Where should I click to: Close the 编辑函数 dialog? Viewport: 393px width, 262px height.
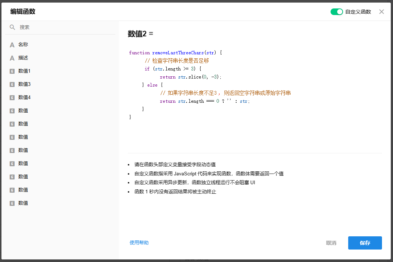(x=382, y=12)
